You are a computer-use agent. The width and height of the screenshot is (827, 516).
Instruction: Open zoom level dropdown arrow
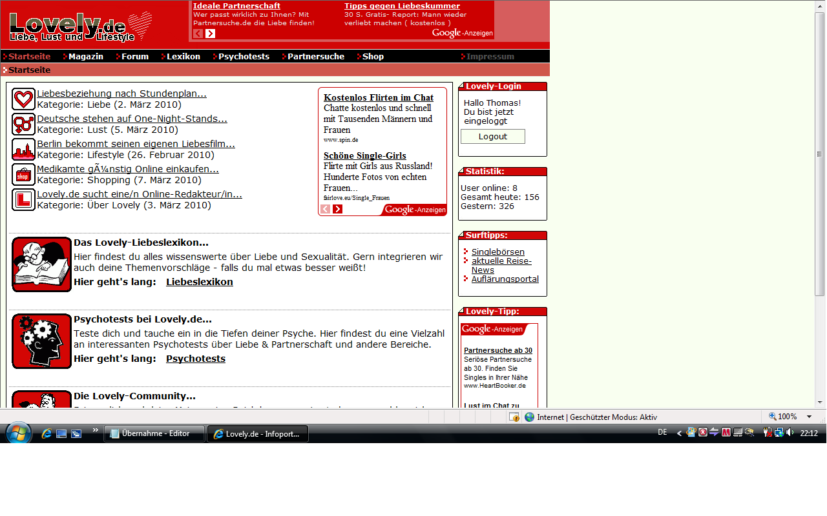[x=809, y=417]
